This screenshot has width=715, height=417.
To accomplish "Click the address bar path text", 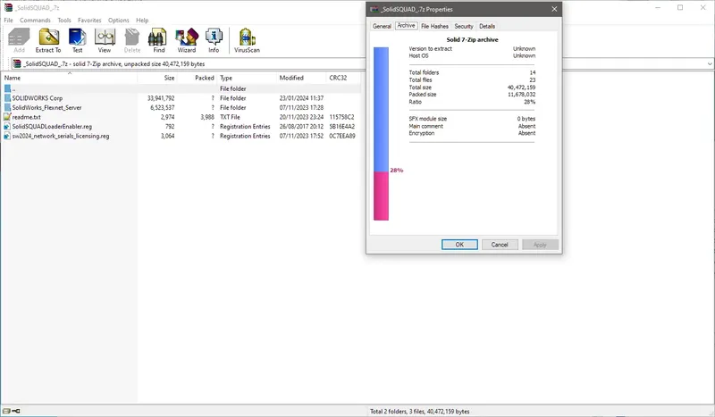I will coord(114,63).
